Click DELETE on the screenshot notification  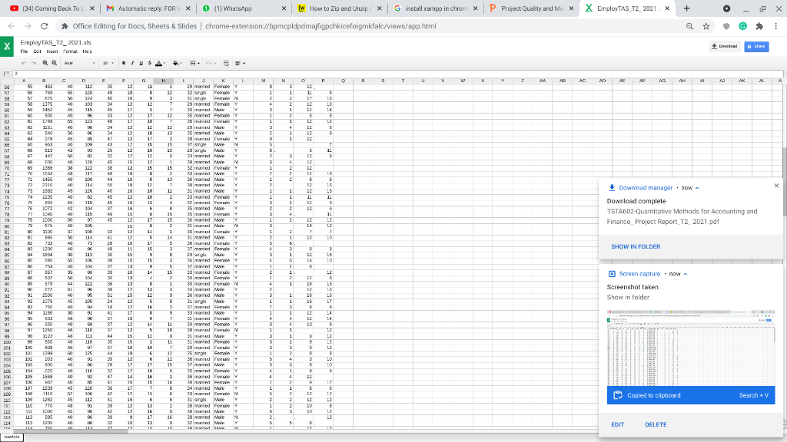click(656, 424)
